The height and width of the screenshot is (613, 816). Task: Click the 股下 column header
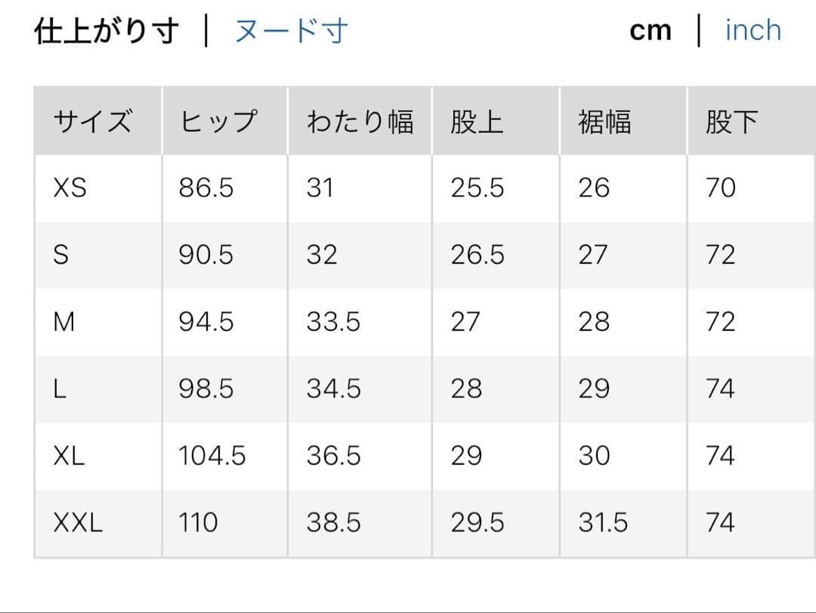(x=731, y=122)
